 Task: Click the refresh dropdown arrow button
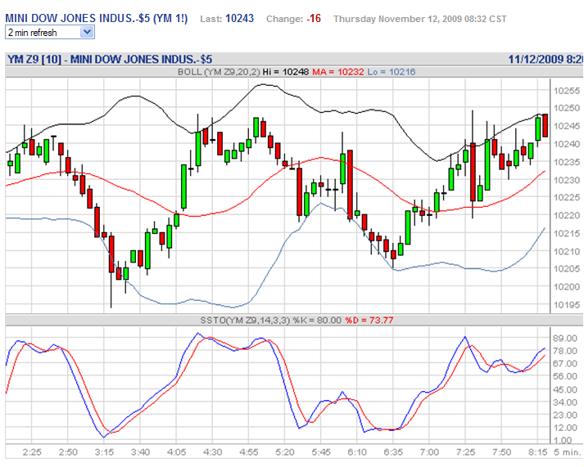87,33
